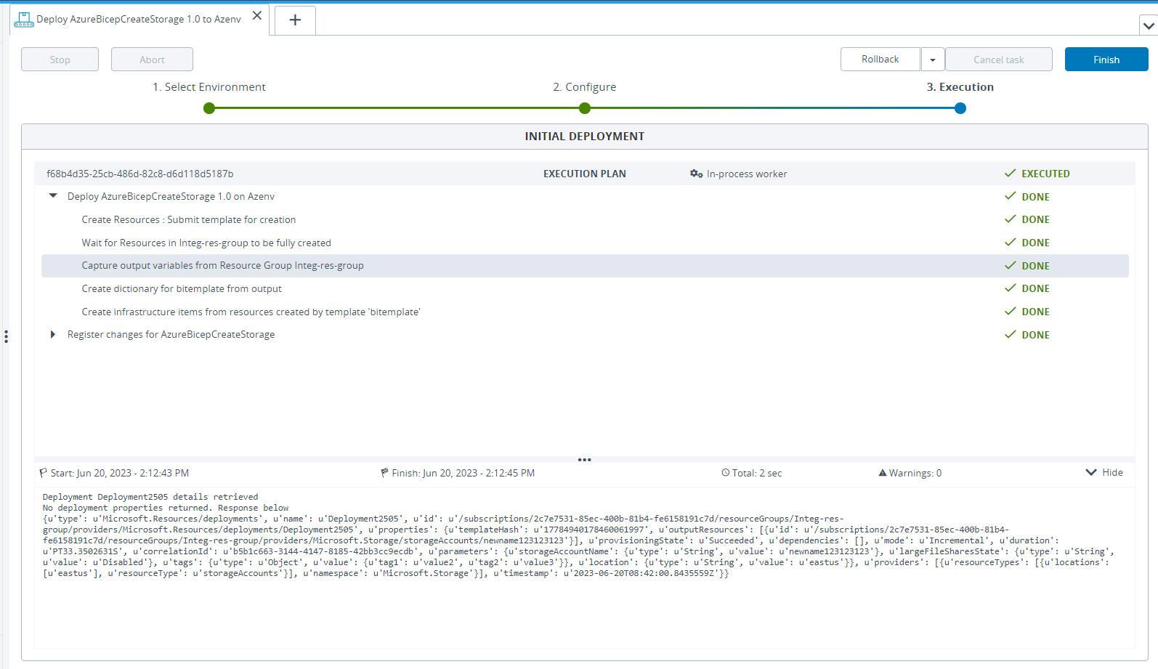Viewport: 1158px width, 669px height.
Task: Select Wait for Resources in Integ-res-group step
Action: (x=585, y=243)
